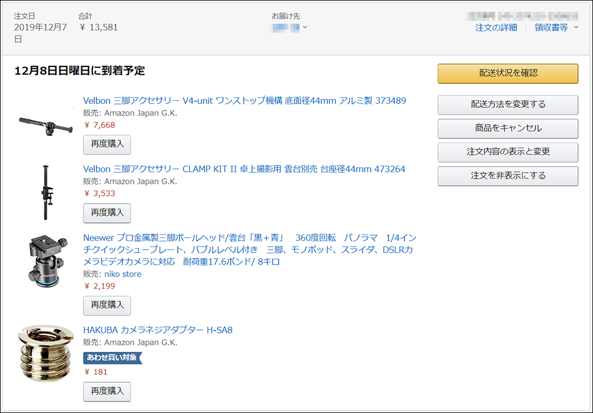
Task: Open Neewer ball head product link
Action: point(250,249)
